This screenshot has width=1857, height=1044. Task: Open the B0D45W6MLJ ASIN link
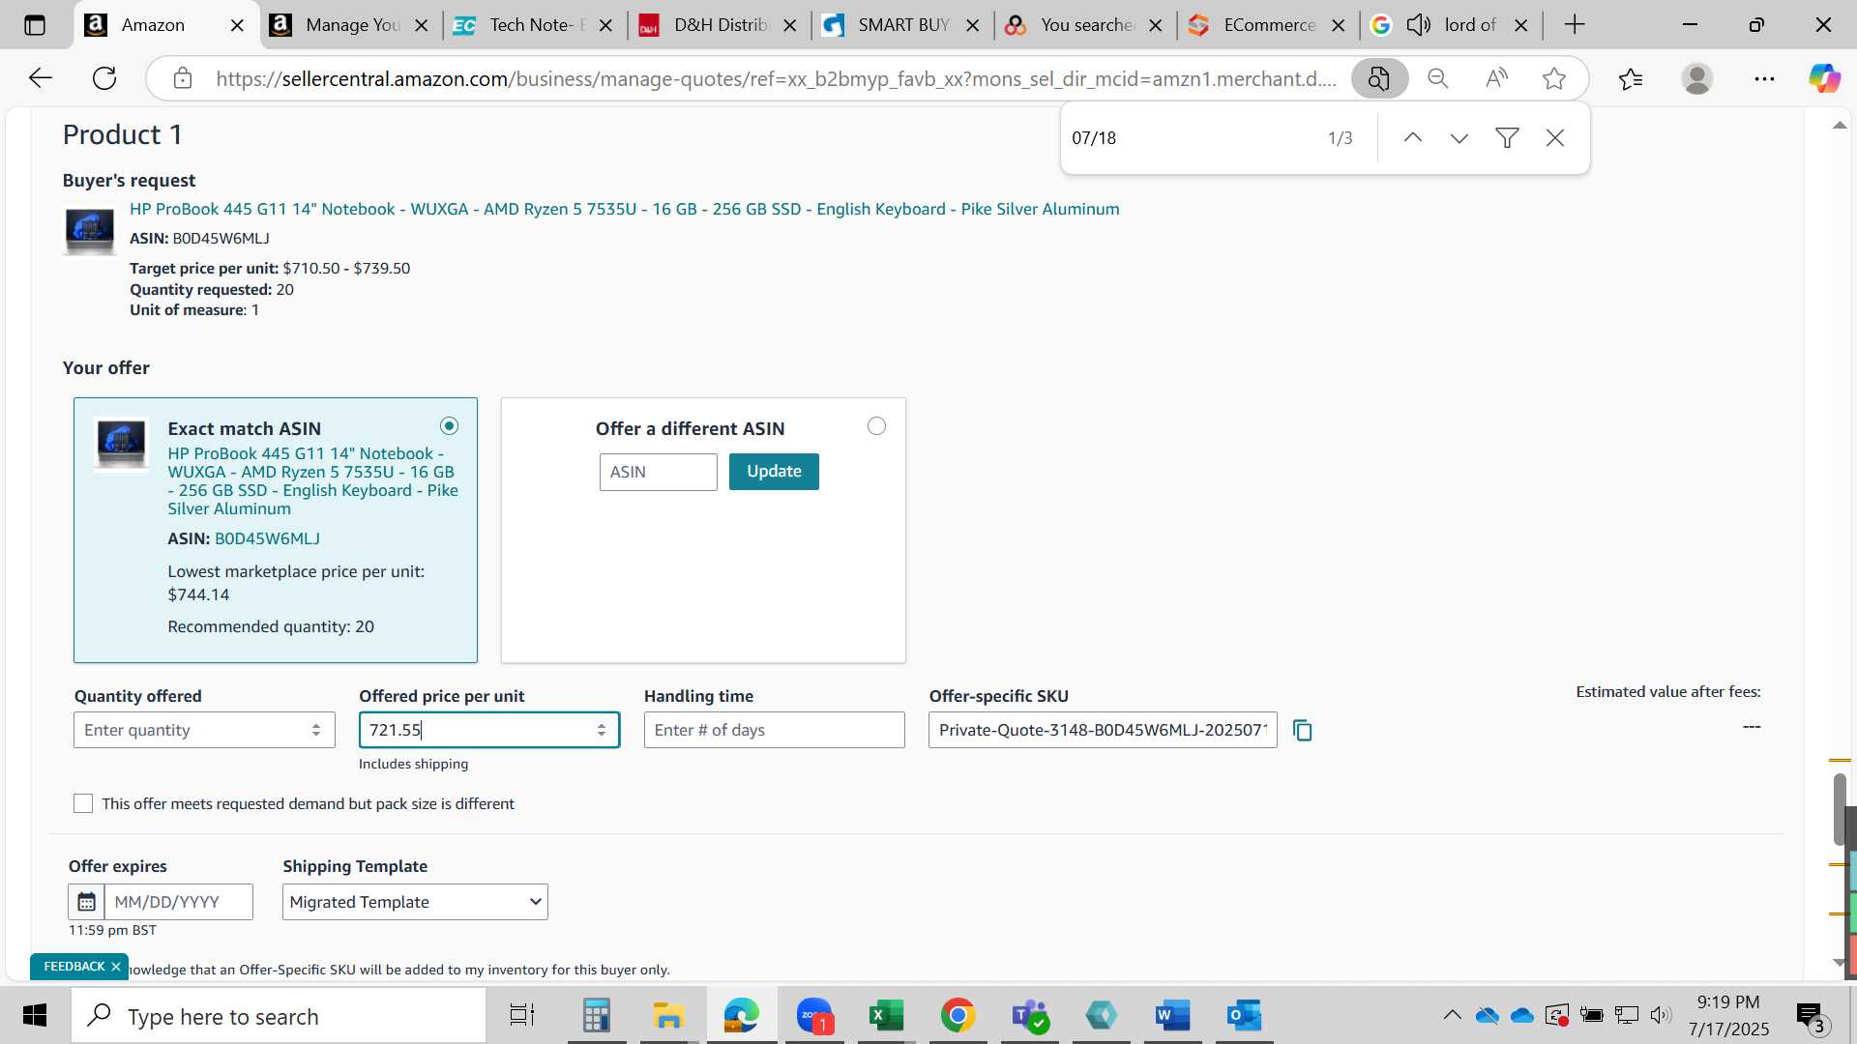(x=267, y=538)
